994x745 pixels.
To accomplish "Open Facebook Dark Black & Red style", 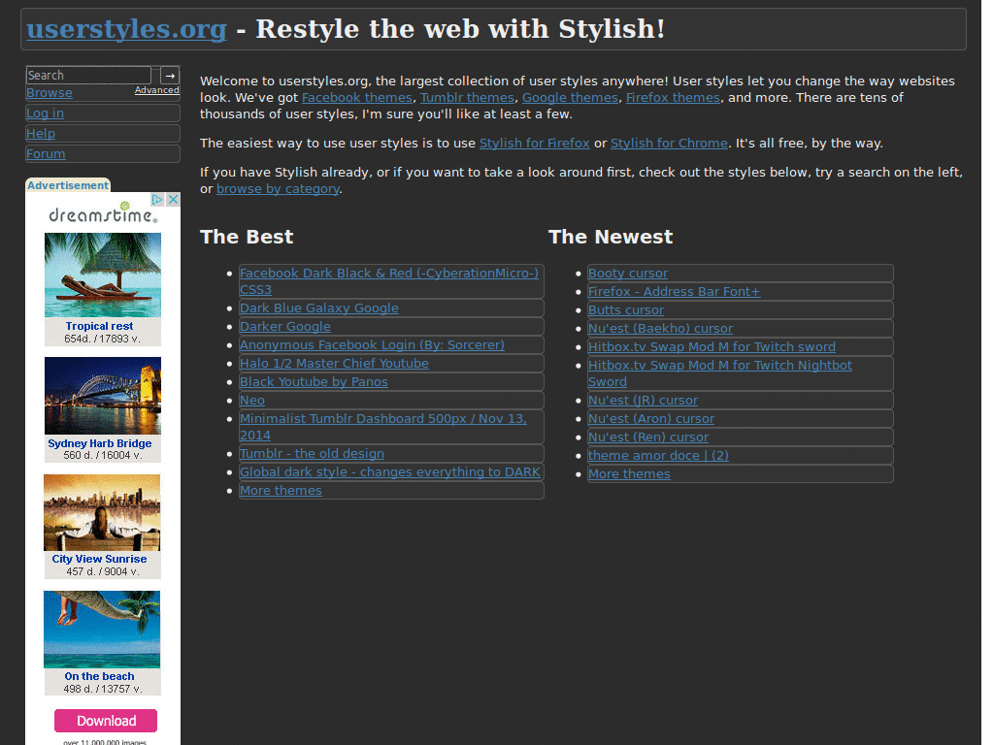I will click(389, 281).
